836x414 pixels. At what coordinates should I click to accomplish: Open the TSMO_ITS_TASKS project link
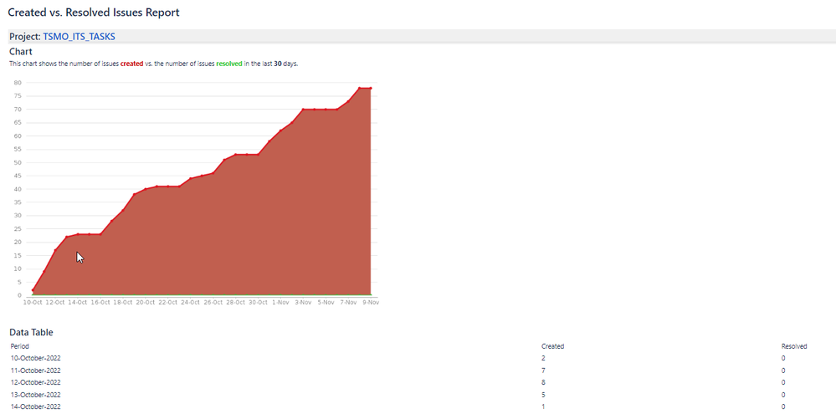click(79, 37)
